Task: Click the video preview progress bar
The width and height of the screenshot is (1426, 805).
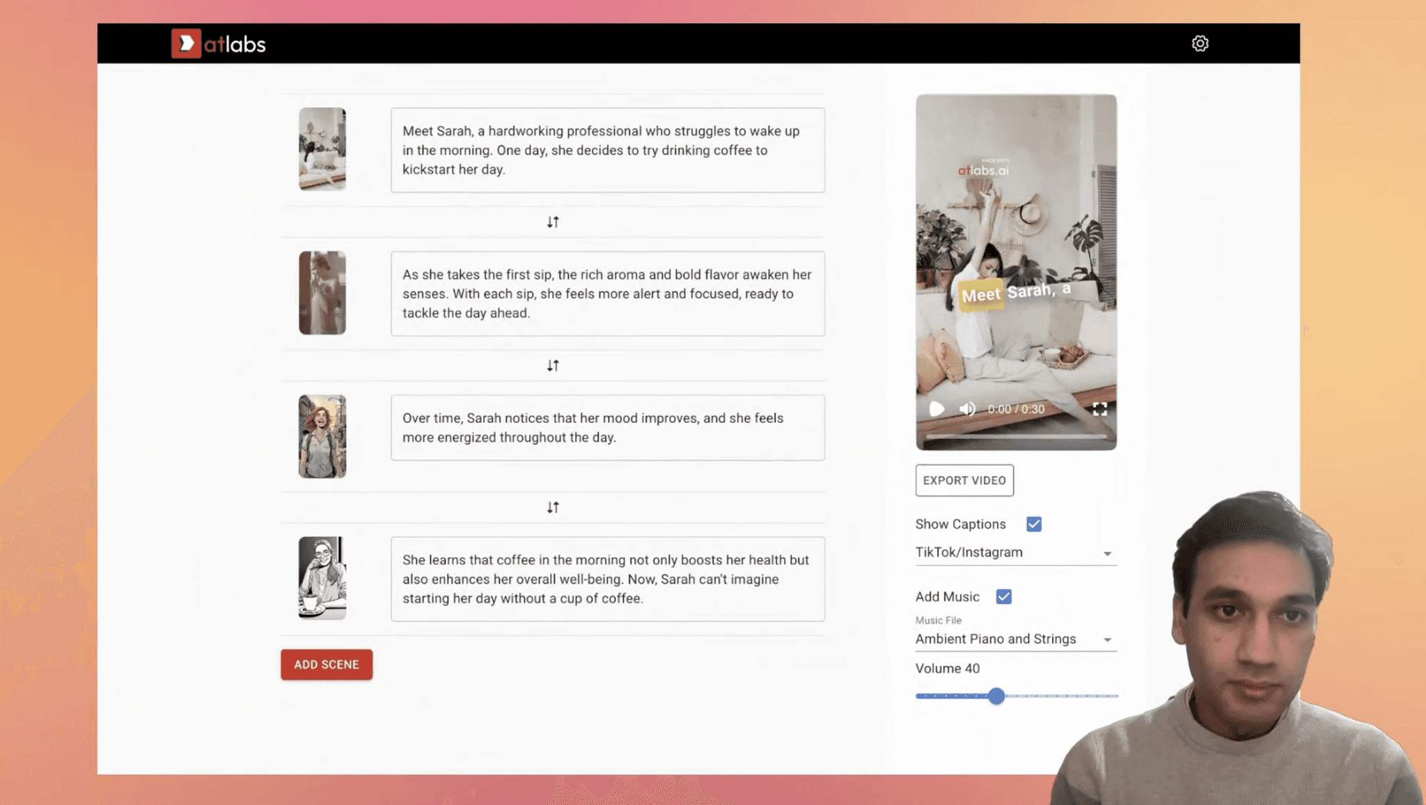Action: [1015, 437]
